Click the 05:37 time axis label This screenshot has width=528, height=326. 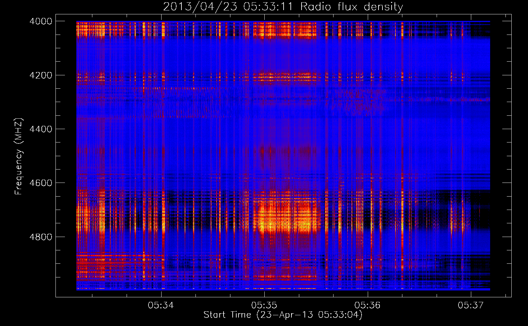click(471, 305)
